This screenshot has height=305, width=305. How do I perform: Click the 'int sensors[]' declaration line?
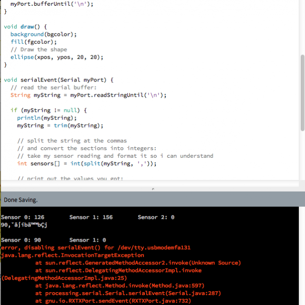86,163
